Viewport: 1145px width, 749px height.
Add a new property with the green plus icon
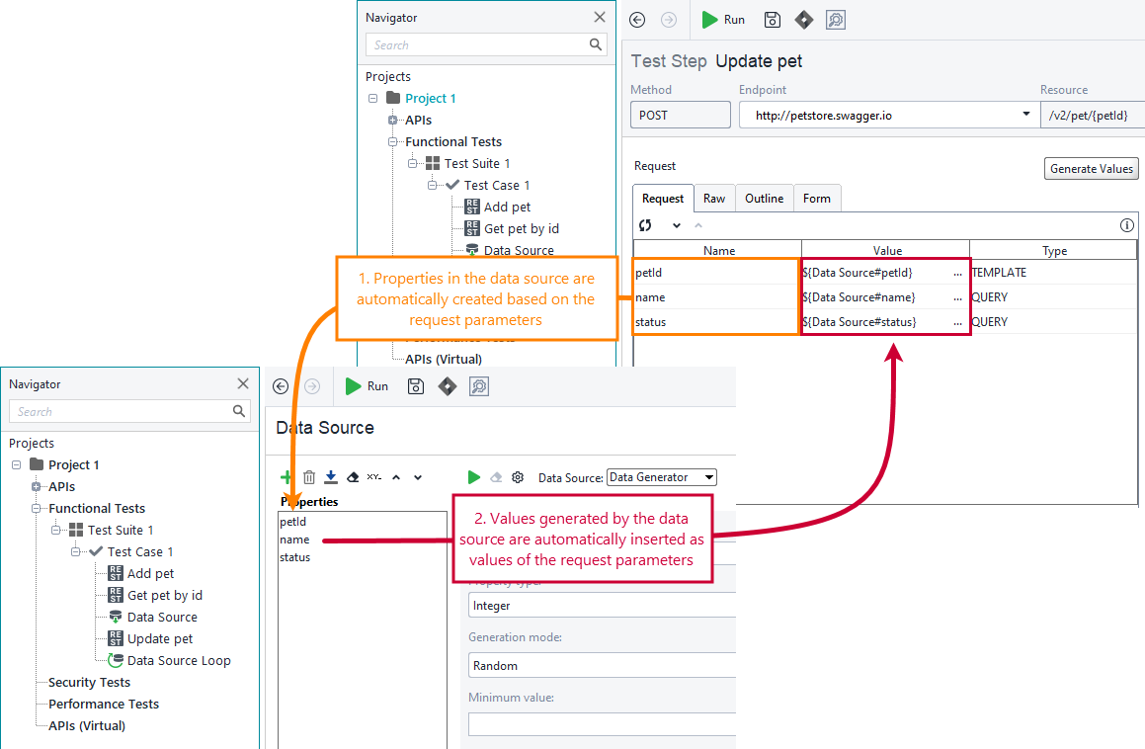(286, 476)
